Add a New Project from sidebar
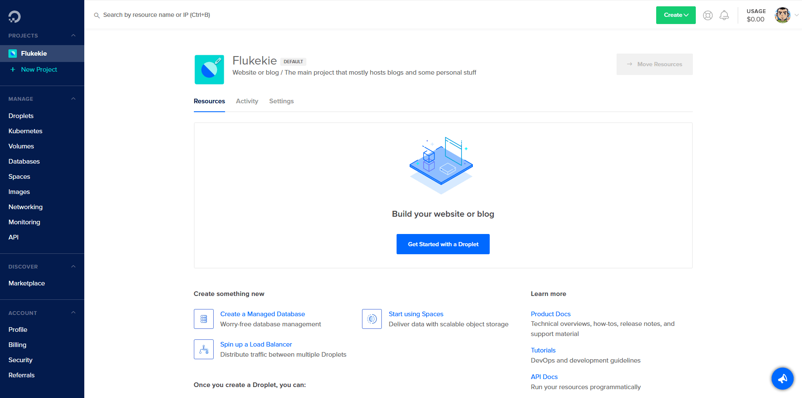Image resolution: width=802 pixels, height=398 pixels. coord(39,70)
